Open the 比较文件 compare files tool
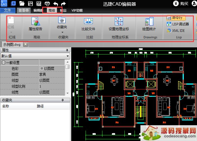The image size is (197, 141). click(x=88, y=22)
